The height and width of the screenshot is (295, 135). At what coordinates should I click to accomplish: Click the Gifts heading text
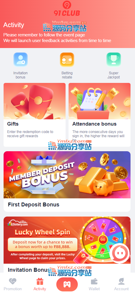pos(13,124)
